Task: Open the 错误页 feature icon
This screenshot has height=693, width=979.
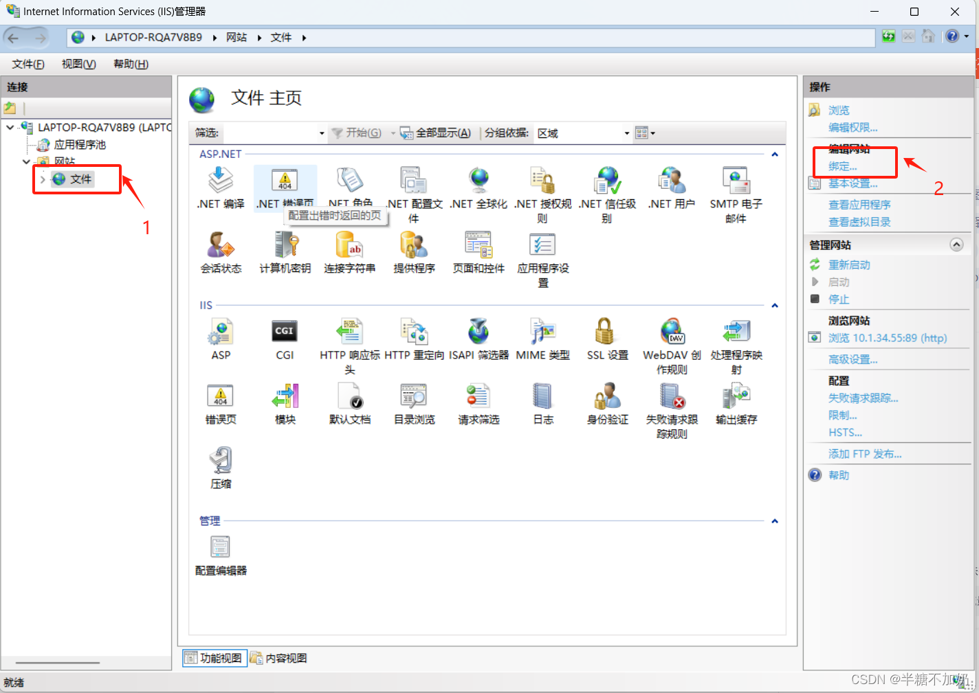Action: [x=220, y=396]
